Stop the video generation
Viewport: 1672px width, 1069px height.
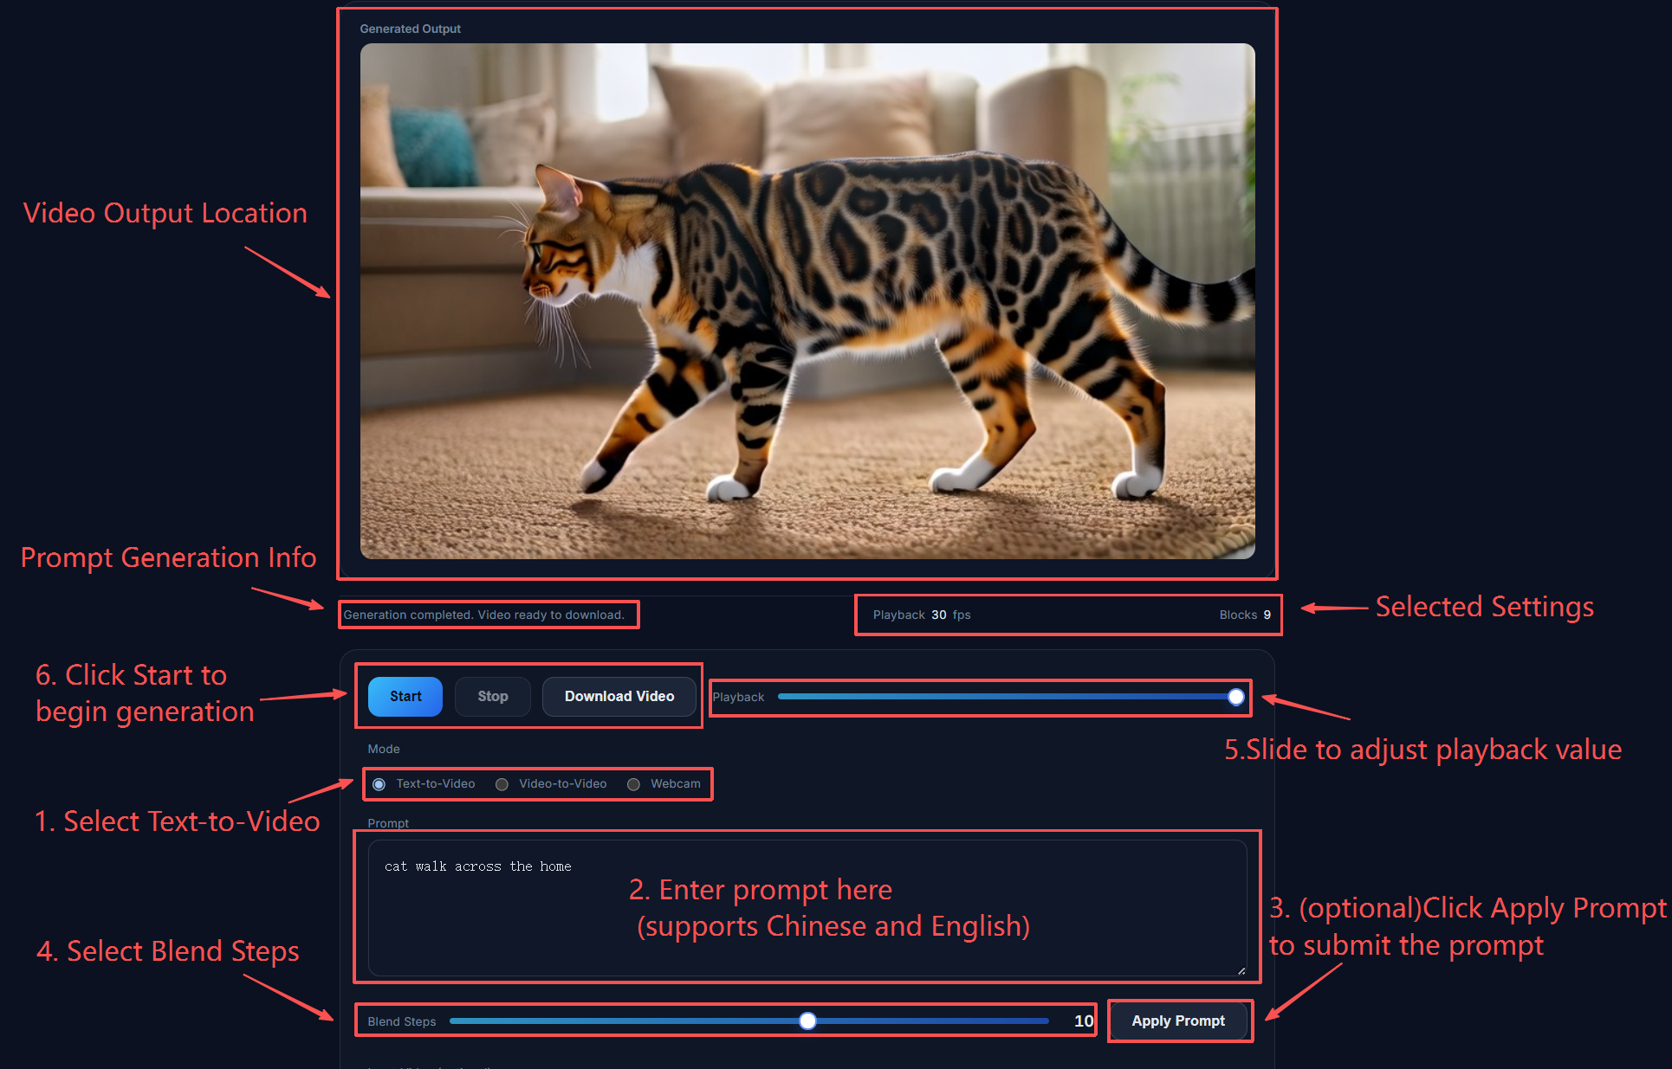[493, 697]
